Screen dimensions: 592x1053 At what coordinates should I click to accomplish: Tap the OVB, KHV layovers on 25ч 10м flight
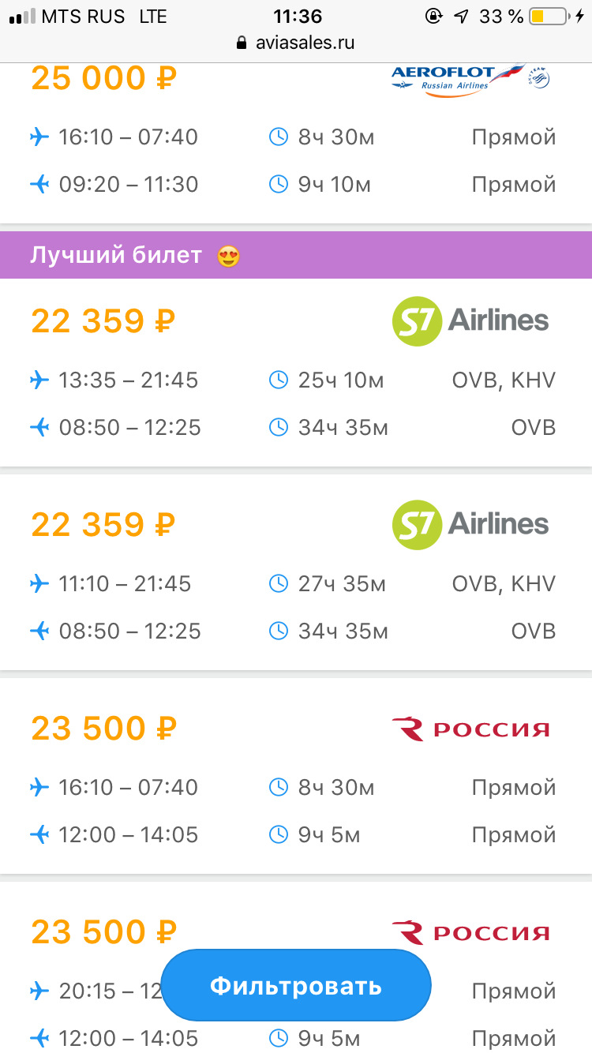coord(504,380)
